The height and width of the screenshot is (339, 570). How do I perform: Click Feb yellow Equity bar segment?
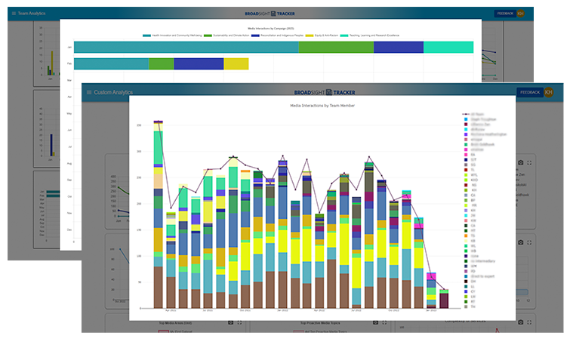click(x=236, y=63)
